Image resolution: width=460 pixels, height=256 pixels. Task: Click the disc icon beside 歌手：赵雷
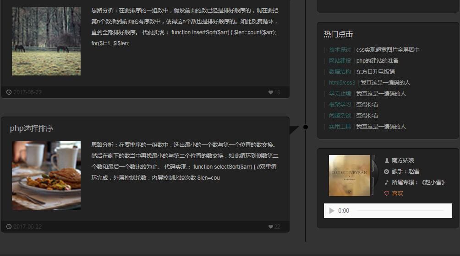coord(387,171)
